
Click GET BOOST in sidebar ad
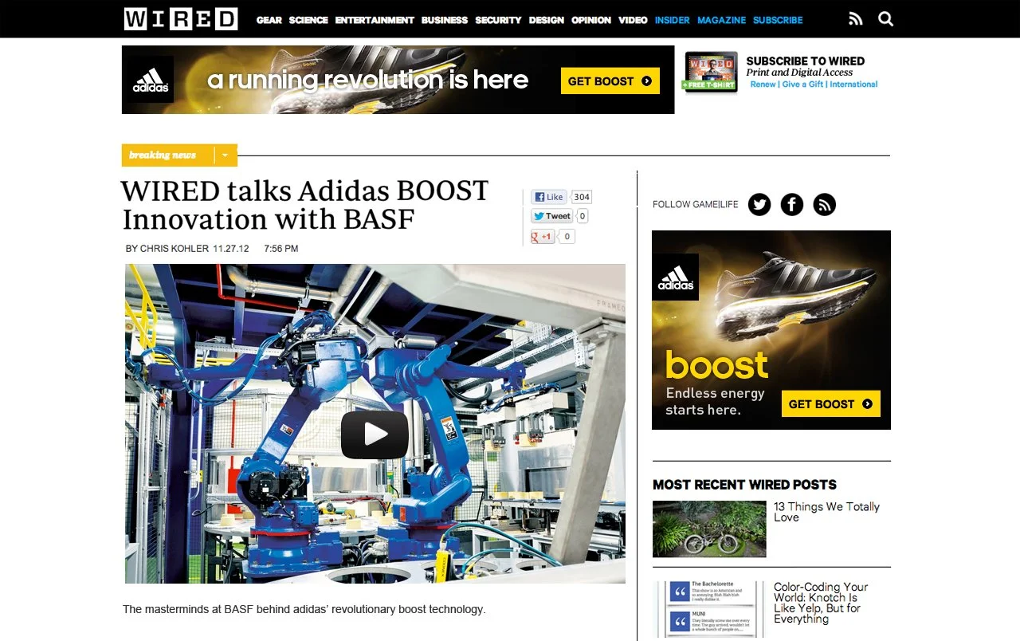[831, 404]
